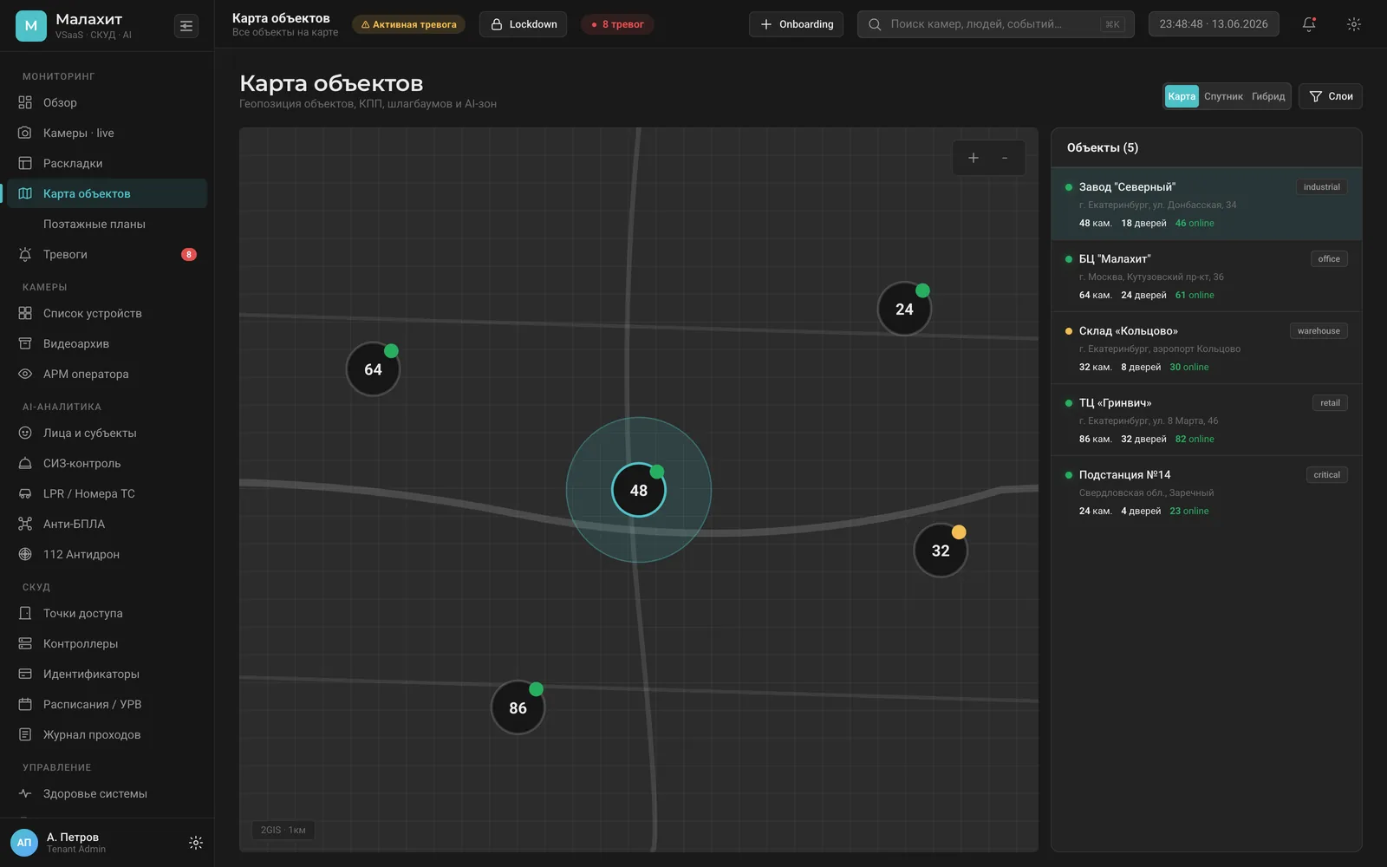The height and width of the screenshot is (867, 1387).
Task: Click the search field for cameras and events
Action: (995, 24)
